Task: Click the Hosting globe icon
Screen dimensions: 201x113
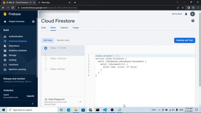Action: pyautogui.click(x=5, y=60)
